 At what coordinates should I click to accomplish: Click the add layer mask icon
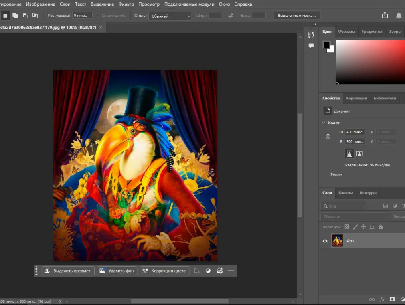tap(392, 299)
